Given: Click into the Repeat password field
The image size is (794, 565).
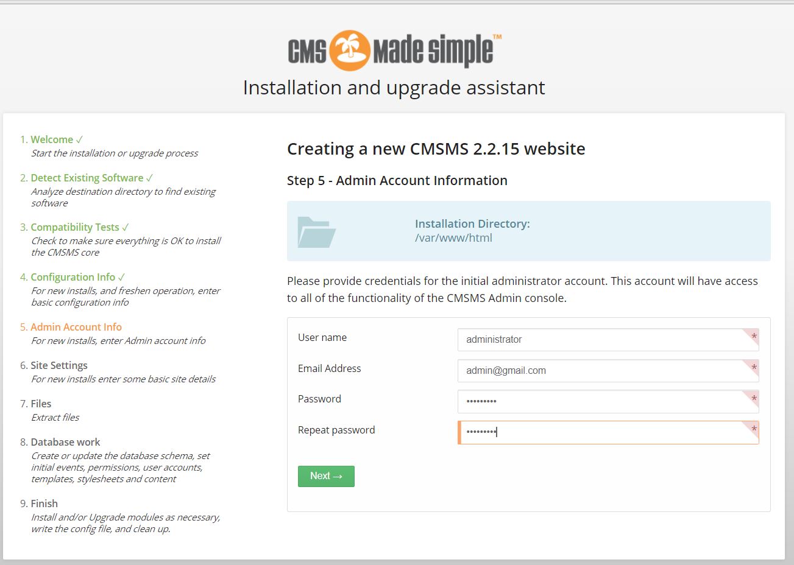Looking at the screenshot, I should pyautogui.click(x=600, y=432).
